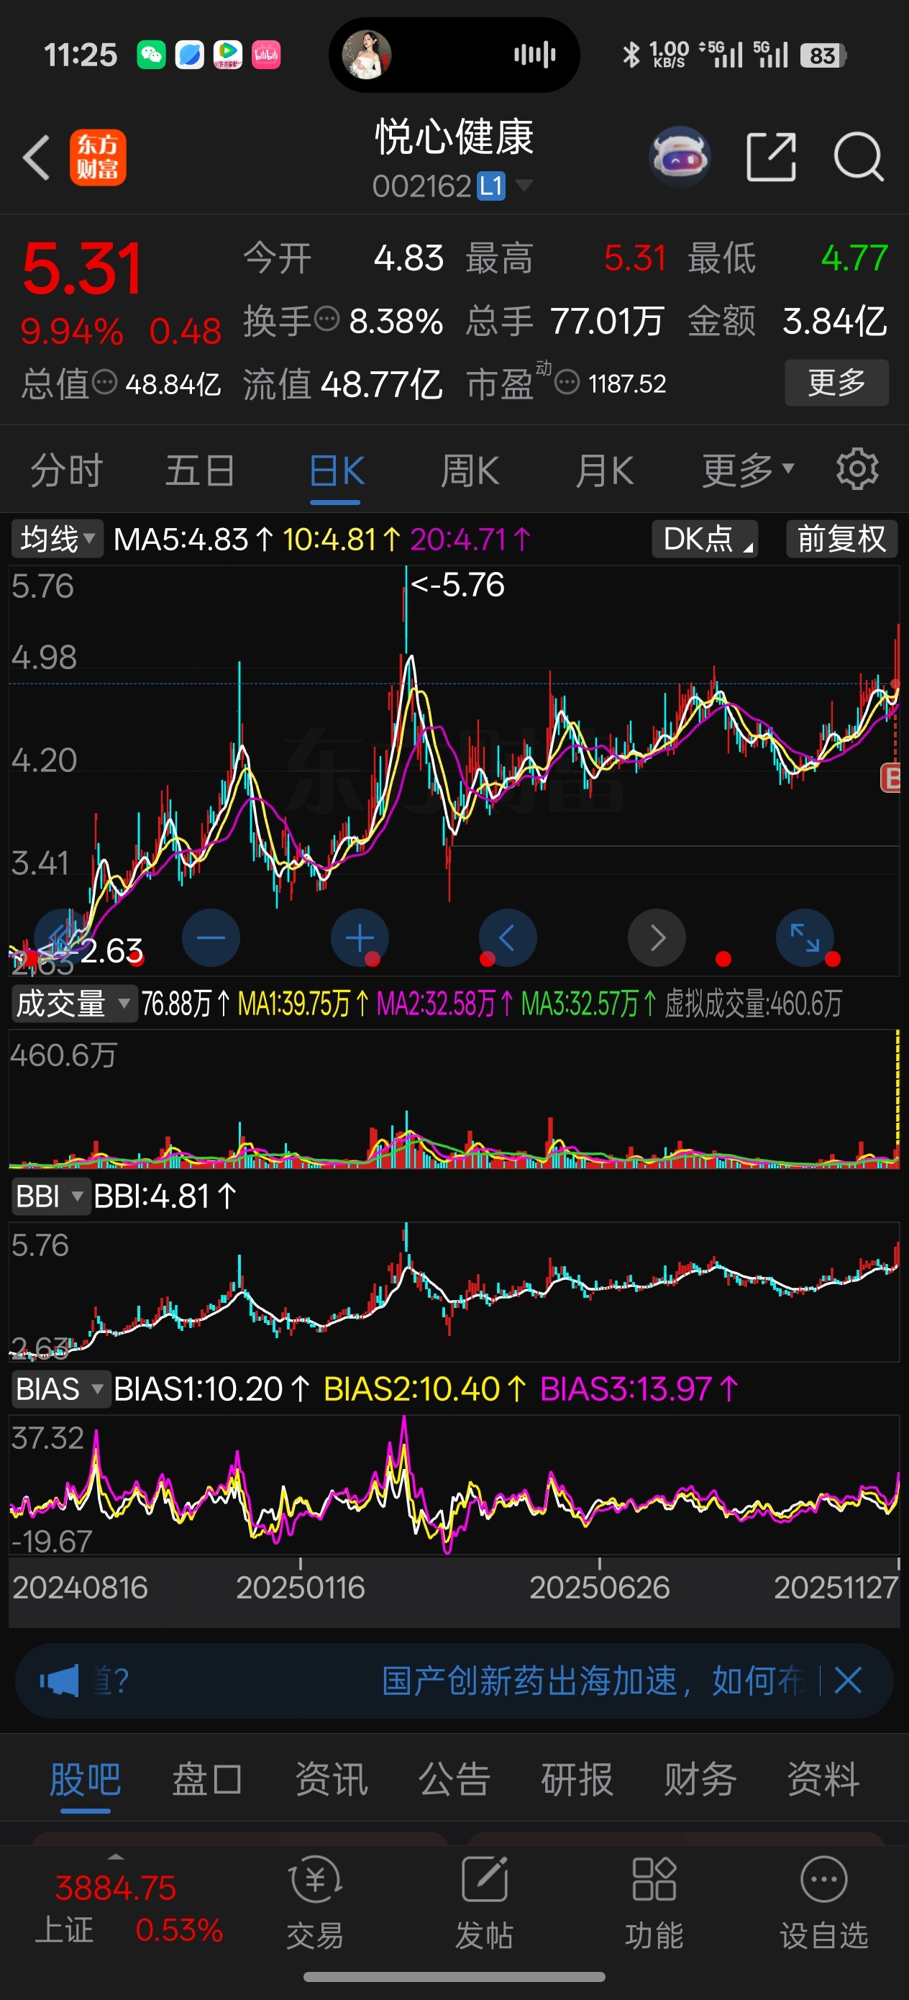Tap info icon next to 换手
The height and width of the screenshot is (2000, 909).
point(326,318)
